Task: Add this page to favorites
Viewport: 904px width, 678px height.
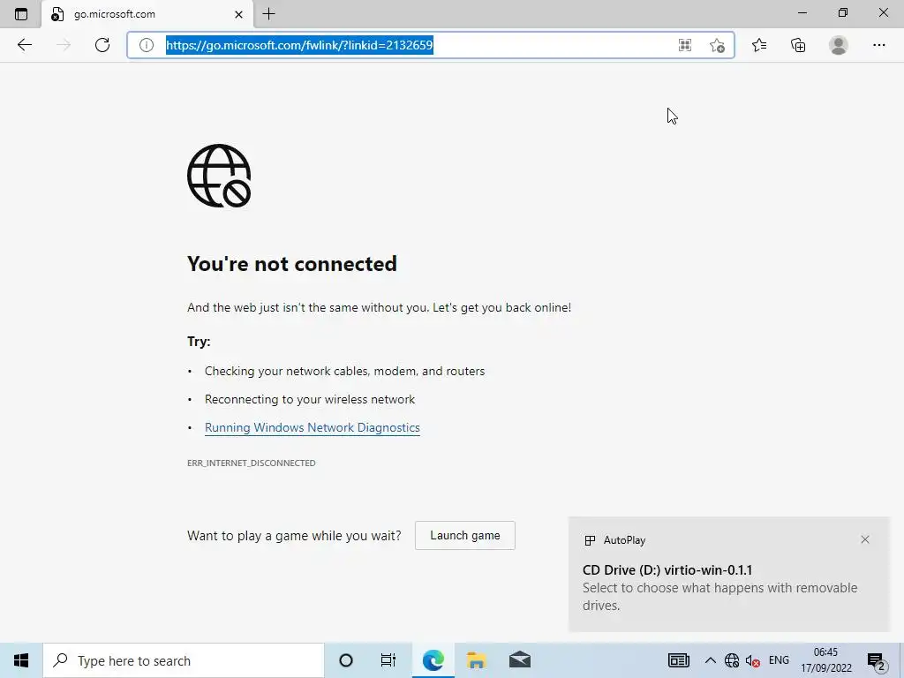Action: [x=717, y=45]
